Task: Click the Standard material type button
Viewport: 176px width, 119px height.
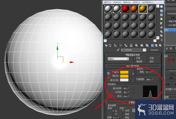Action: tap(154, 50)
